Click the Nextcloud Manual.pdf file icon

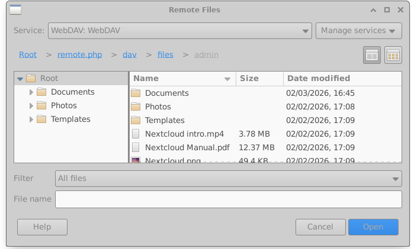point(136,148)
